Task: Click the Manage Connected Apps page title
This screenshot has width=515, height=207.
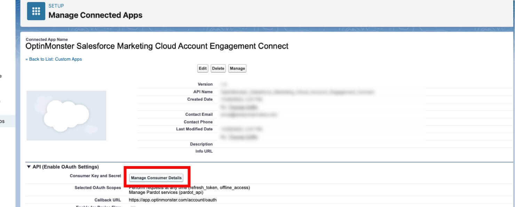Action: [96, 15]
